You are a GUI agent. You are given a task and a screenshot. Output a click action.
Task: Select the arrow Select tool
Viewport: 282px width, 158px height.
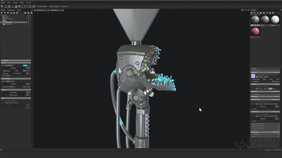tap(2, 7)
